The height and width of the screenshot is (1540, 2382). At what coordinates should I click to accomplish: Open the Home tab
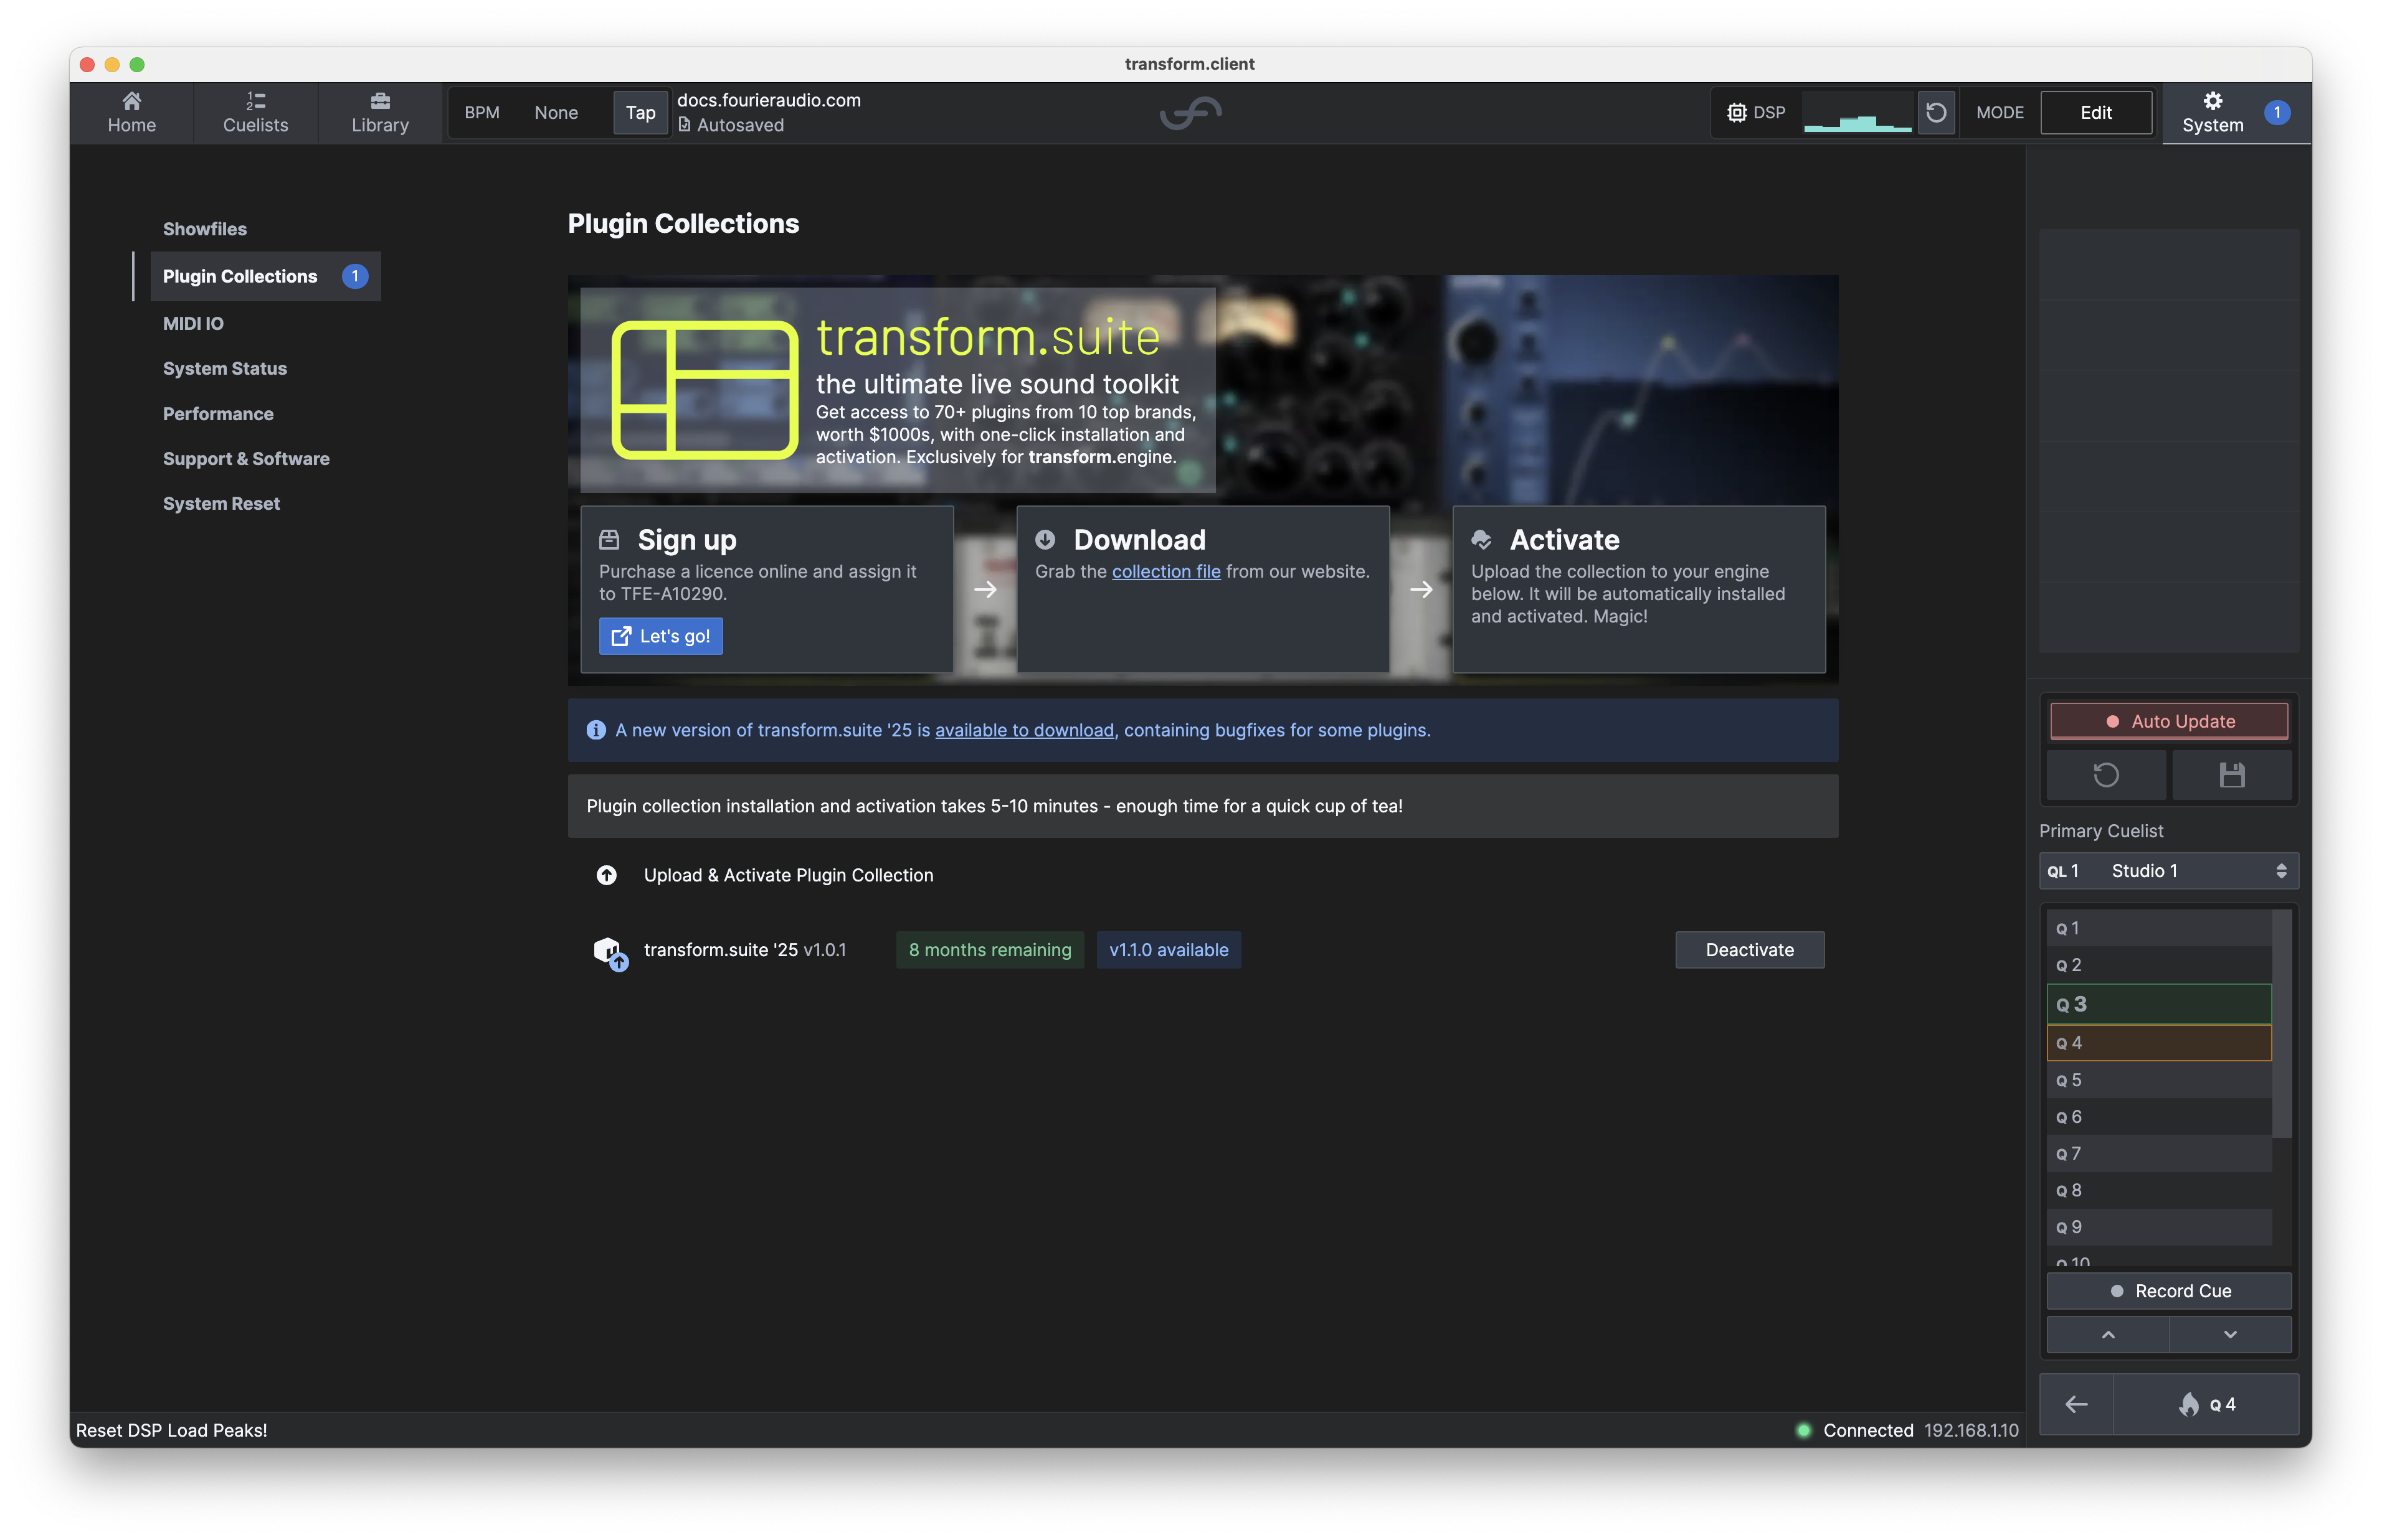click(x=131, y=112)
